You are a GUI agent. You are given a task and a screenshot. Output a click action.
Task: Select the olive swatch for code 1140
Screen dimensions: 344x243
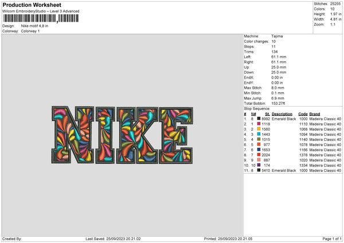[x=259, y=139]
